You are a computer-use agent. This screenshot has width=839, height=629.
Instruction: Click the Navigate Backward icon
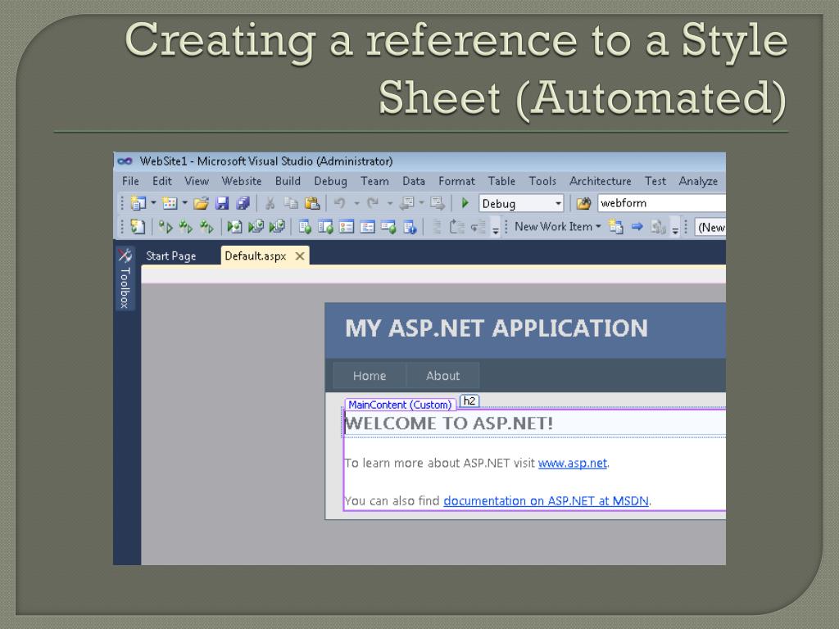(406, 203)
